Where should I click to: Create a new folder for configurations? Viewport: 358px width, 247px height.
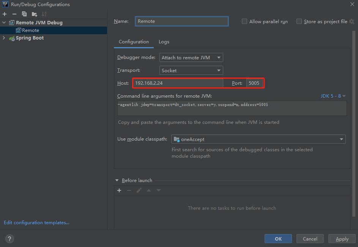pyautogui.click(x=34, y=14)
